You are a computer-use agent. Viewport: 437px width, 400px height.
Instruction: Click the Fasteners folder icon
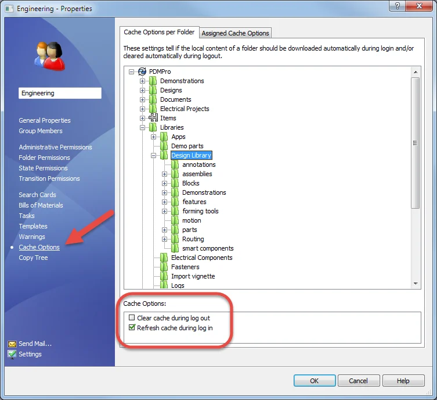point(164,267)
